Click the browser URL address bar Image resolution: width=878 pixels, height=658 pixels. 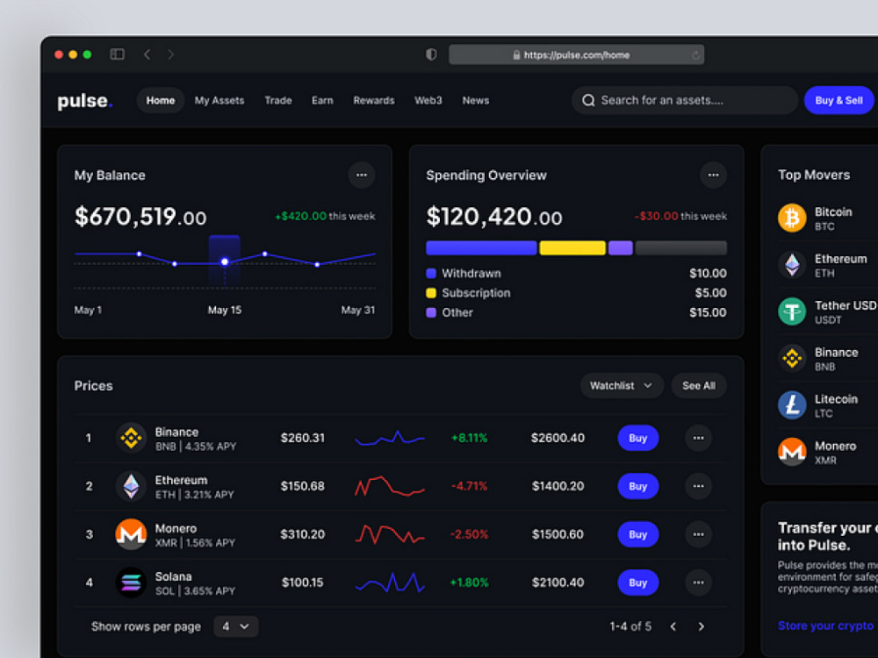click(x=577, y=54)
